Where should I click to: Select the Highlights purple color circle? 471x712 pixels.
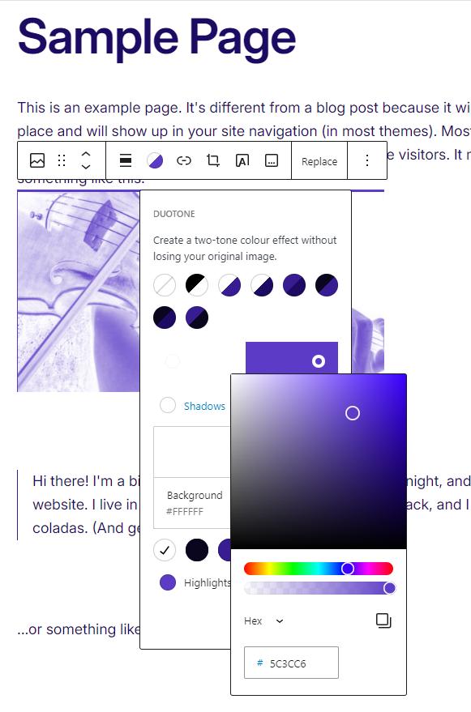(168, 582)
